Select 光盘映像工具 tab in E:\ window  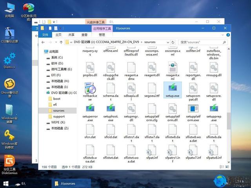coord(96,22)
